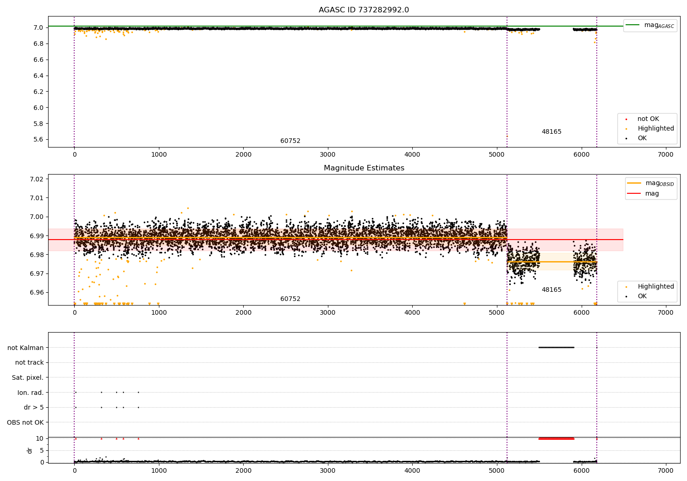
Task: Click the title "AGASC ID 737282992.0"
Action: (364, 10)
